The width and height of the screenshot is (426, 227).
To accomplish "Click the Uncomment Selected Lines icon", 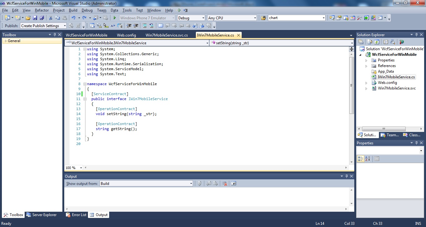I will coord(151,26).
